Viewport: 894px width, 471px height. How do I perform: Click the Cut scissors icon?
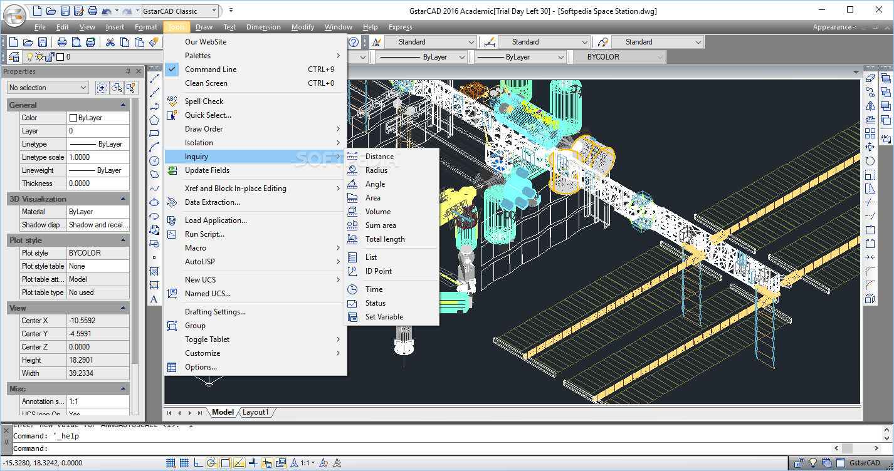110,42
